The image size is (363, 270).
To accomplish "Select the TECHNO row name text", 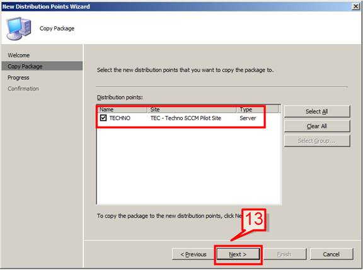I will pos(120,118).
